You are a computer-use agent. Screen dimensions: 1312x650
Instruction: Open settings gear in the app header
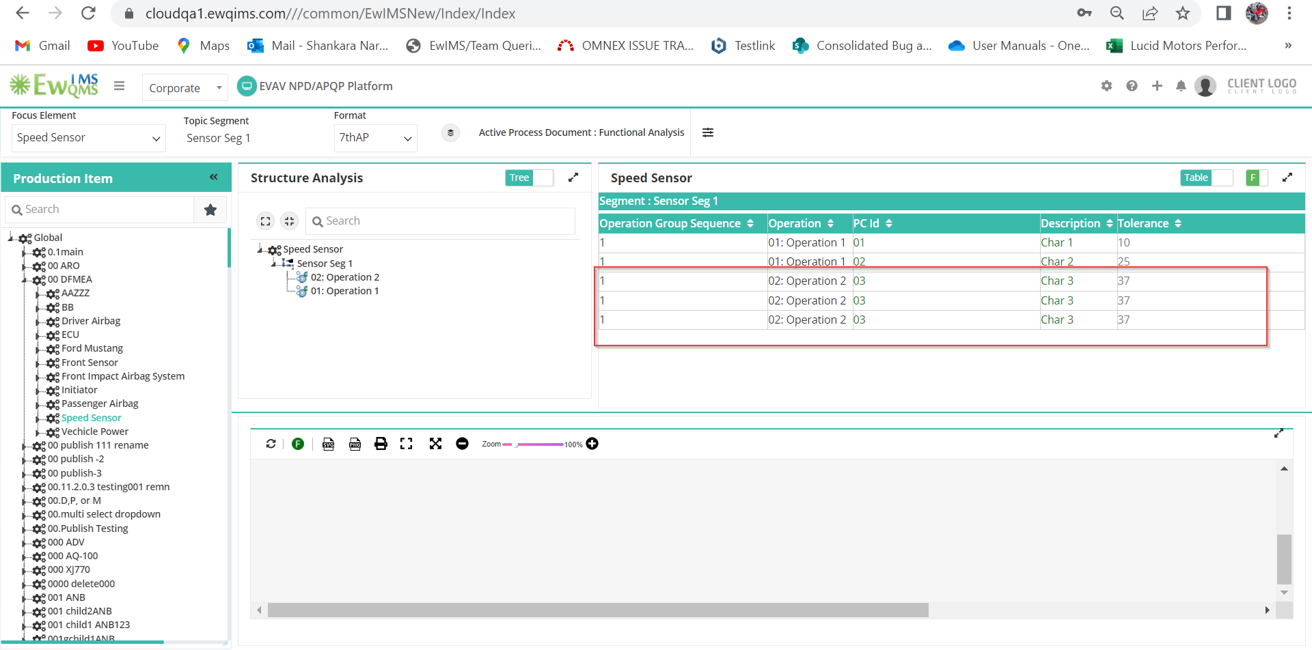pos(1106,86)
